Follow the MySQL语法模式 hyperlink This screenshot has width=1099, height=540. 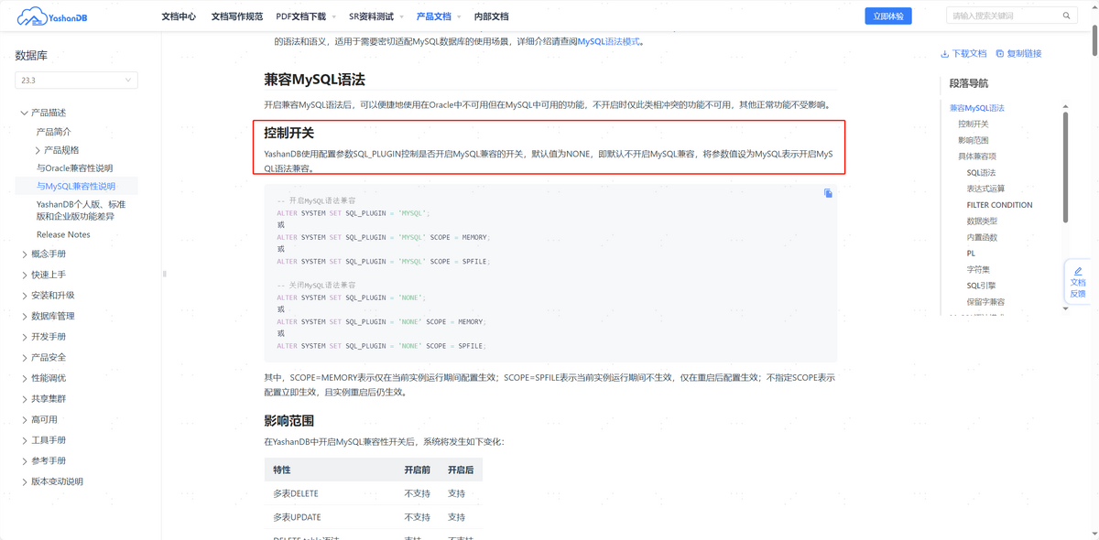pyautogui.click(x=609, y=41)
